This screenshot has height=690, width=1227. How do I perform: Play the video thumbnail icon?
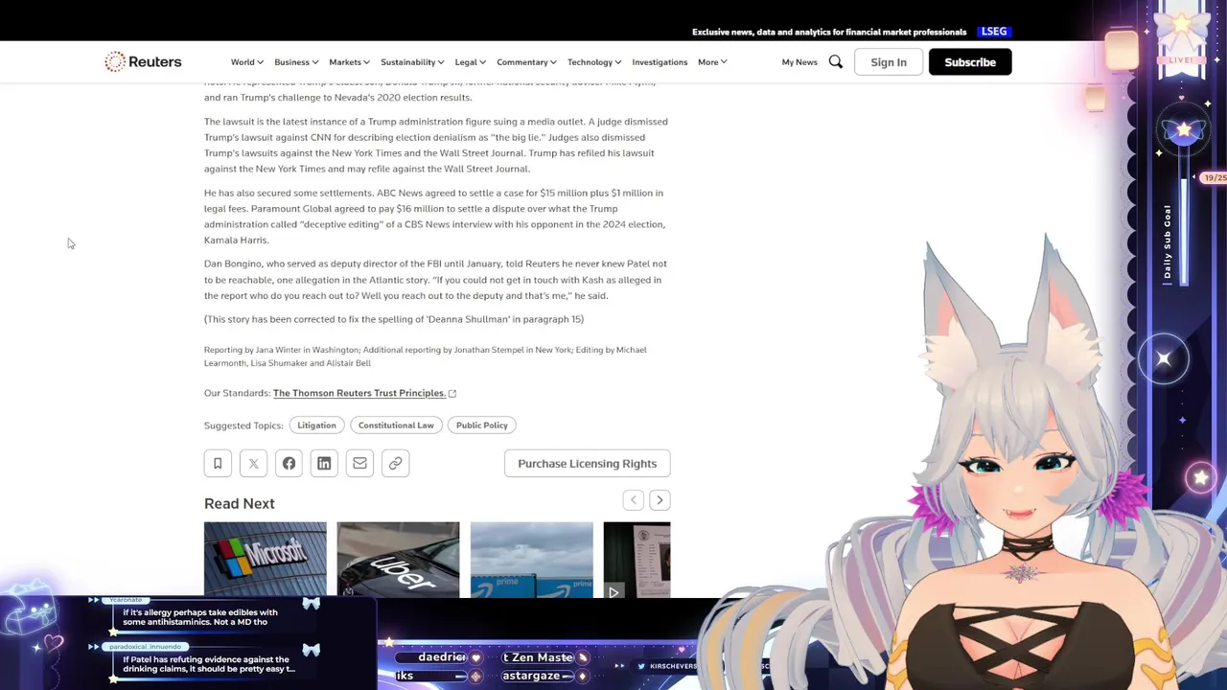click(613, 592)
